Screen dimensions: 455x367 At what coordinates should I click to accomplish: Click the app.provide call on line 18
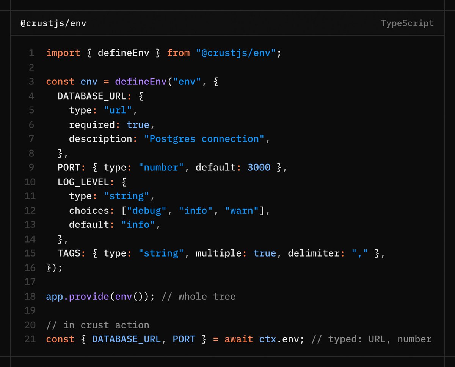(x=78, y=296)
